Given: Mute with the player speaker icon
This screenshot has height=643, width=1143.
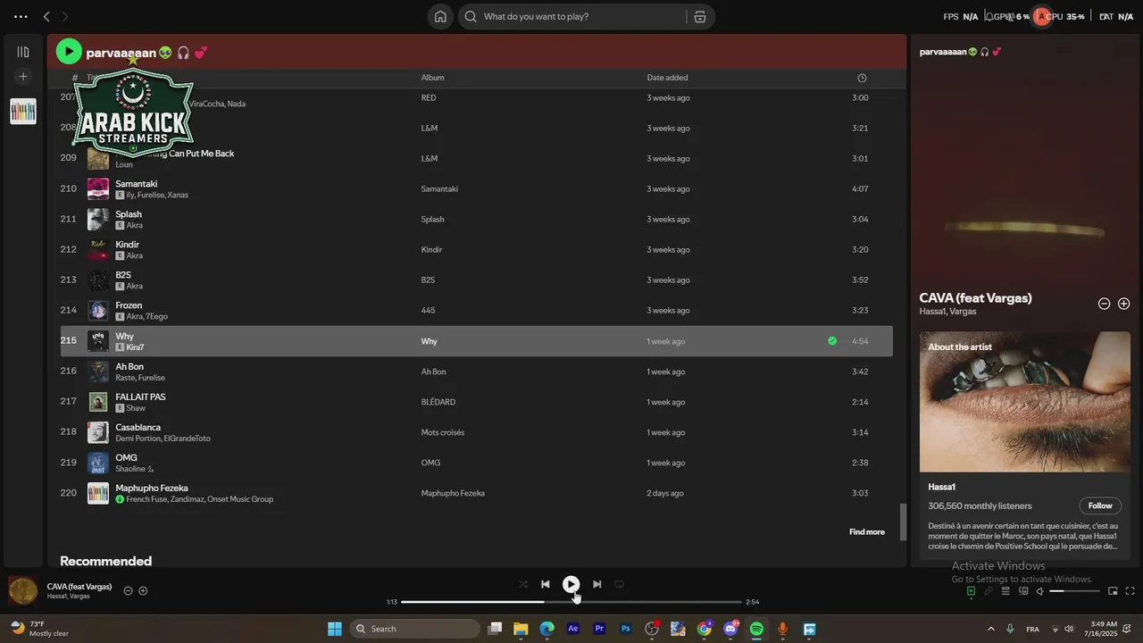Looking at the screenshot, I should click(1039, 591).
